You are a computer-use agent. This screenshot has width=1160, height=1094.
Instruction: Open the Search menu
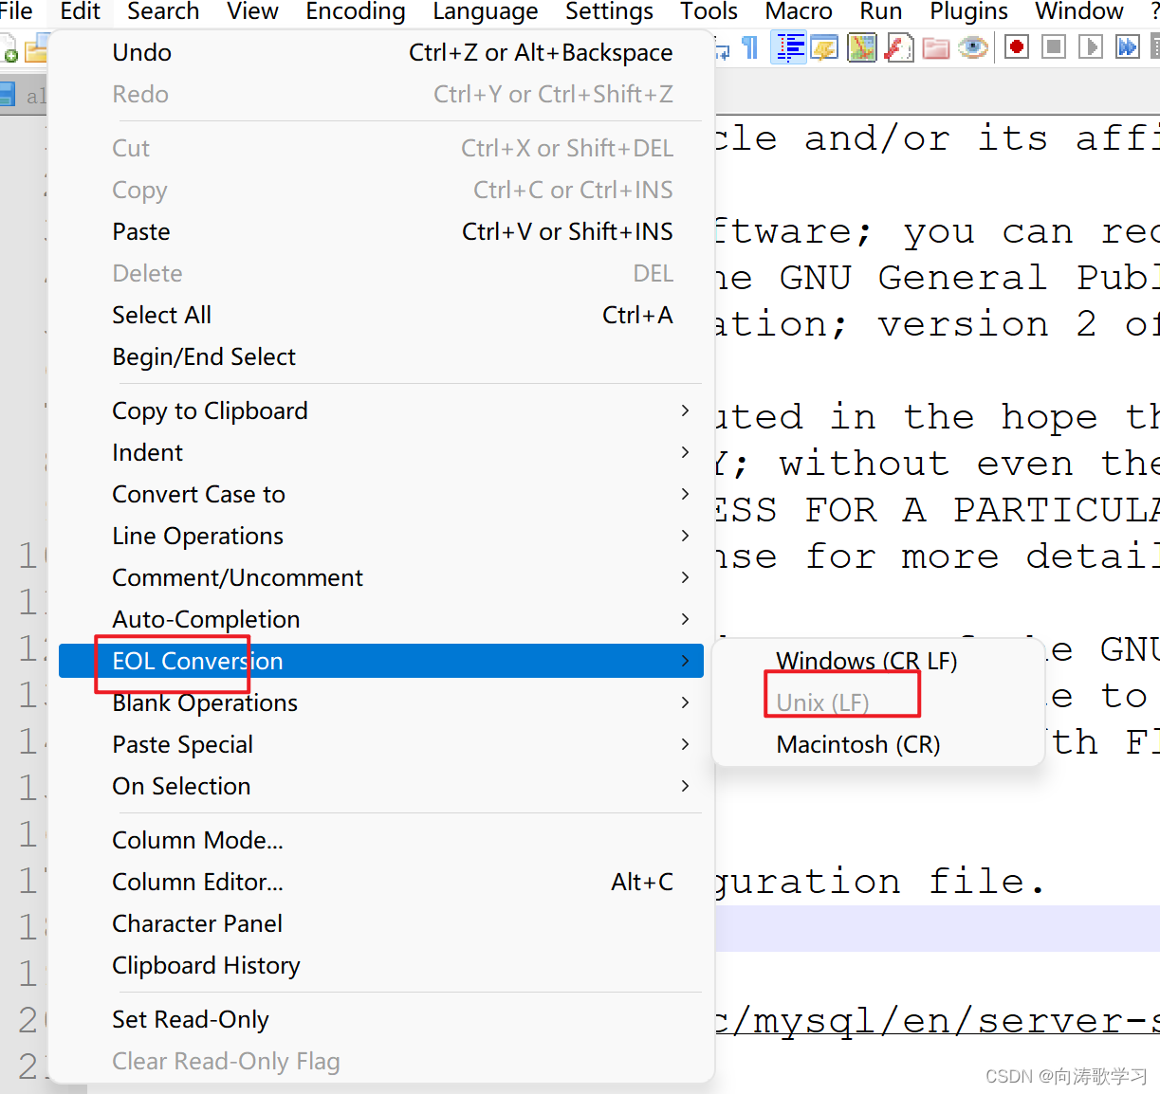coord(163,11)
